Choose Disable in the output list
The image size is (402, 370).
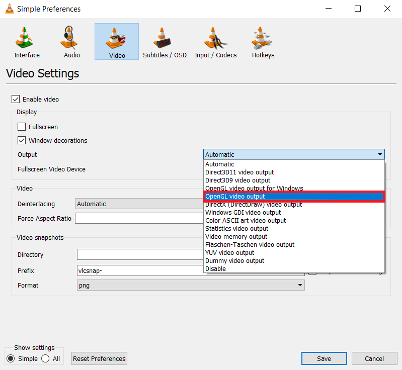tap(294, 269)
